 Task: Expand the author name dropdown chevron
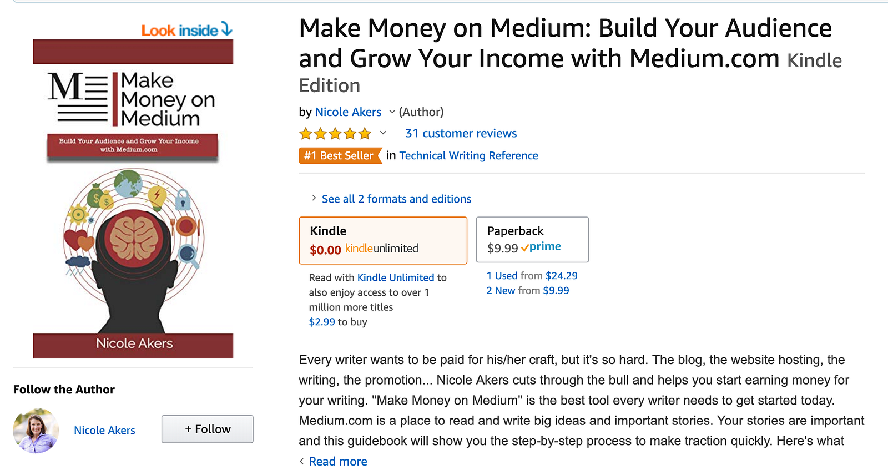click(x=392, y=112)
